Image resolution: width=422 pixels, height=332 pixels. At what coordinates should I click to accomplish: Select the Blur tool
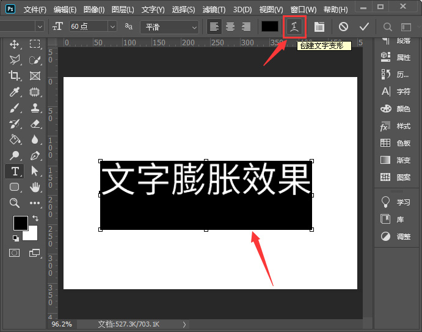coord(35,139)
